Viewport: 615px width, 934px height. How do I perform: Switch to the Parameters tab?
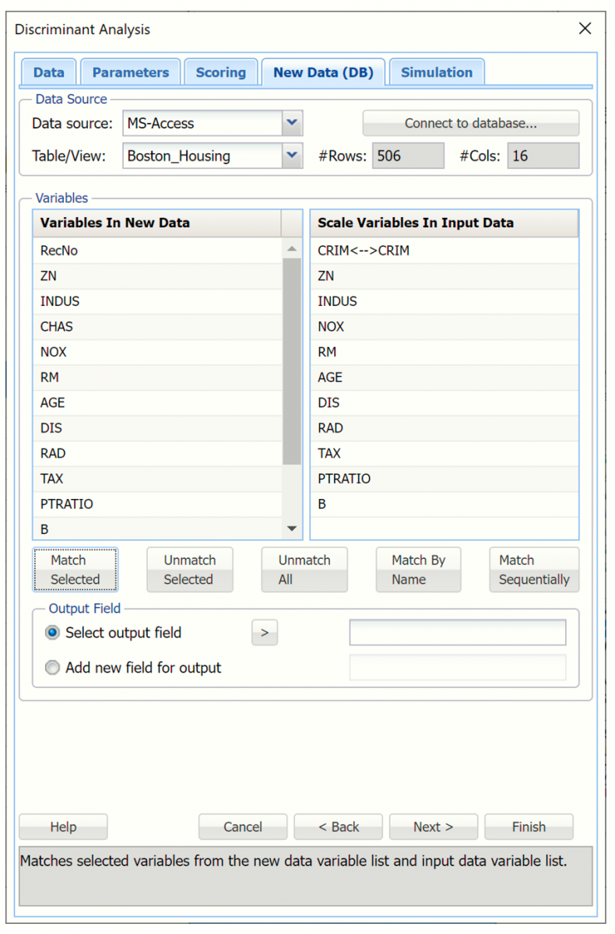(130, 72)
